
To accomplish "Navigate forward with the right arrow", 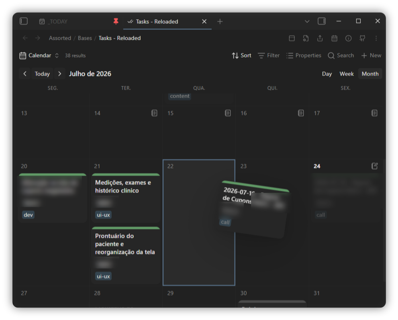I will [x=38, y=38].
